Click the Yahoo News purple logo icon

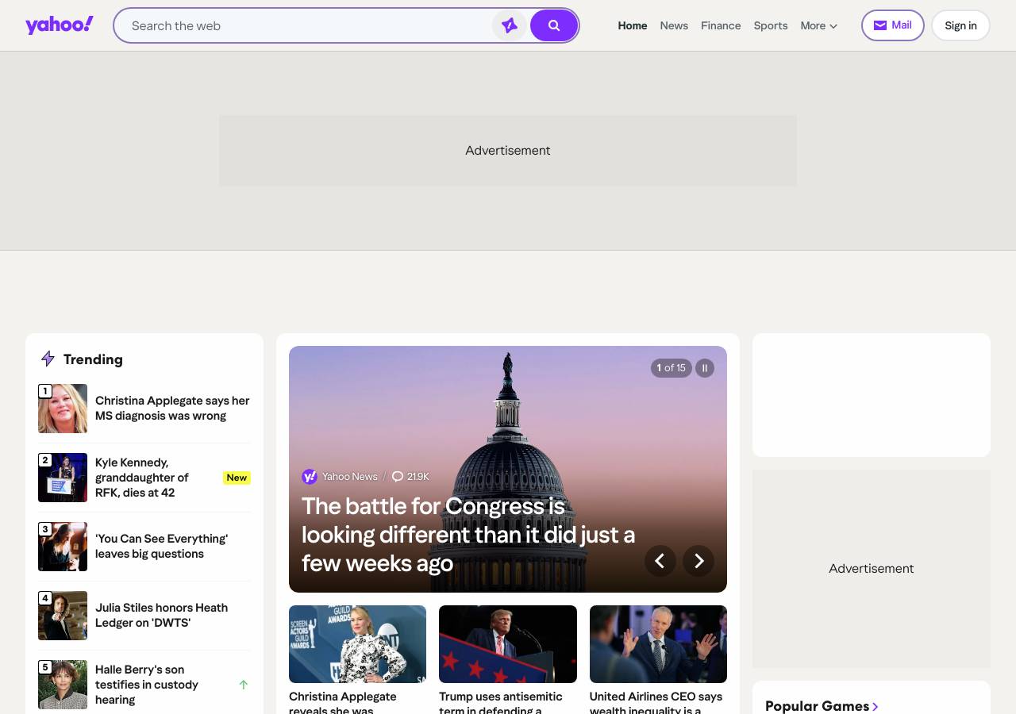310,477
